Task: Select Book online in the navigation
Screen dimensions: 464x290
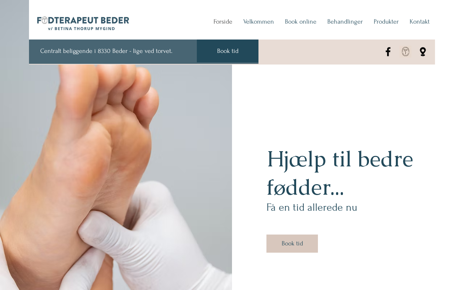Action: [301, 22]
